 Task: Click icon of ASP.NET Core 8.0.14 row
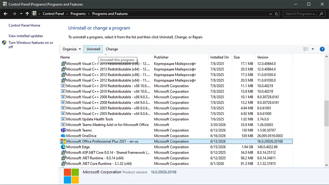(63, 153)
